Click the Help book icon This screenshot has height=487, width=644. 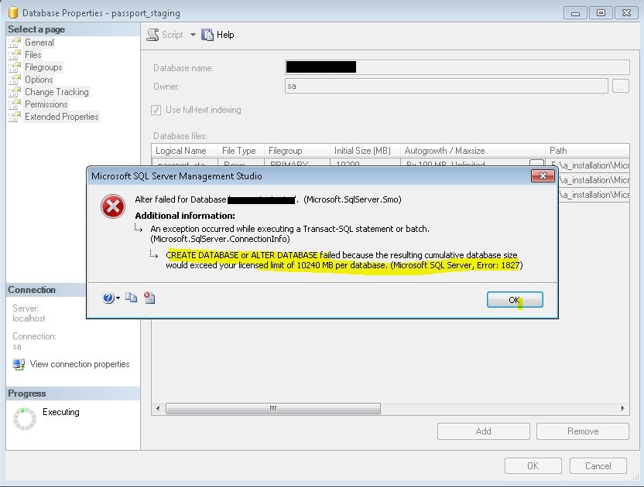click(207, 35)
